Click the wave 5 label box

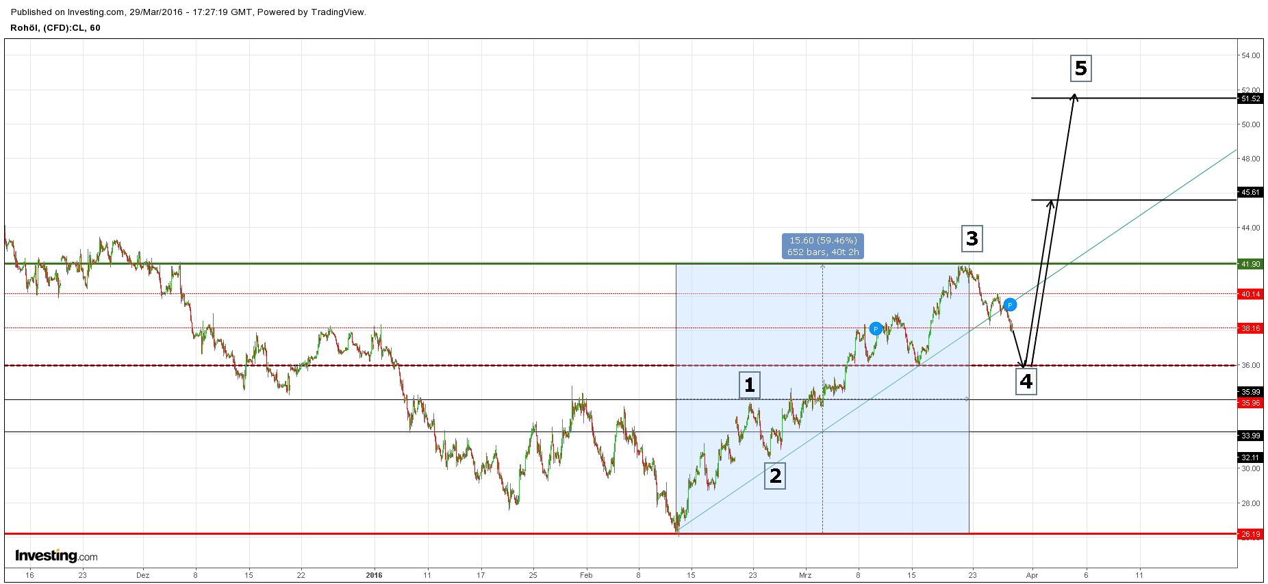point(1080,68)
